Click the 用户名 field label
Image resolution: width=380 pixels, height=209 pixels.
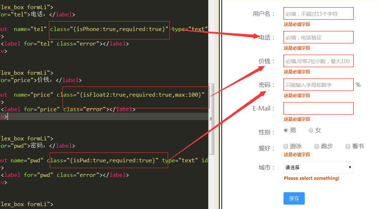[263, 14]
